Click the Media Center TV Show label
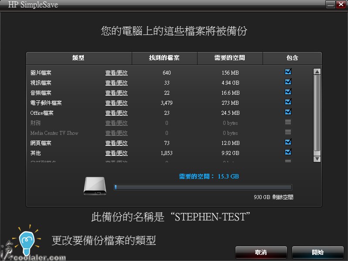This screenshot has height=261, width=348. click(x=55, y=133)
